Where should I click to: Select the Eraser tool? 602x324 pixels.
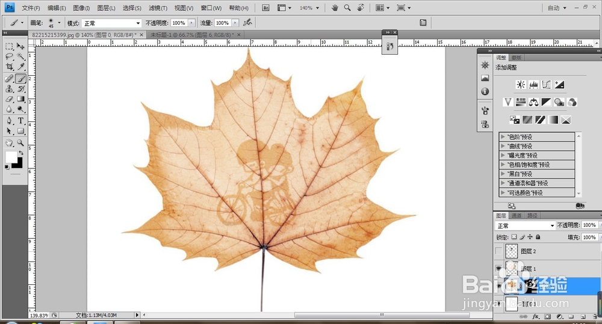[9, 99]
